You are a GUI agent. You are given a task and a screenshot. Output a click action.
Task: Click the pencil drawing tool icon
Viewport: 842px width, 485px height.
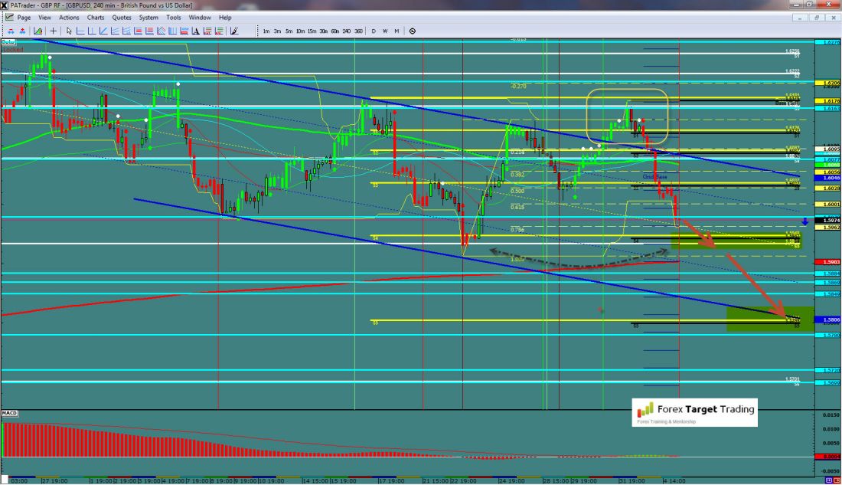[234, 31]
